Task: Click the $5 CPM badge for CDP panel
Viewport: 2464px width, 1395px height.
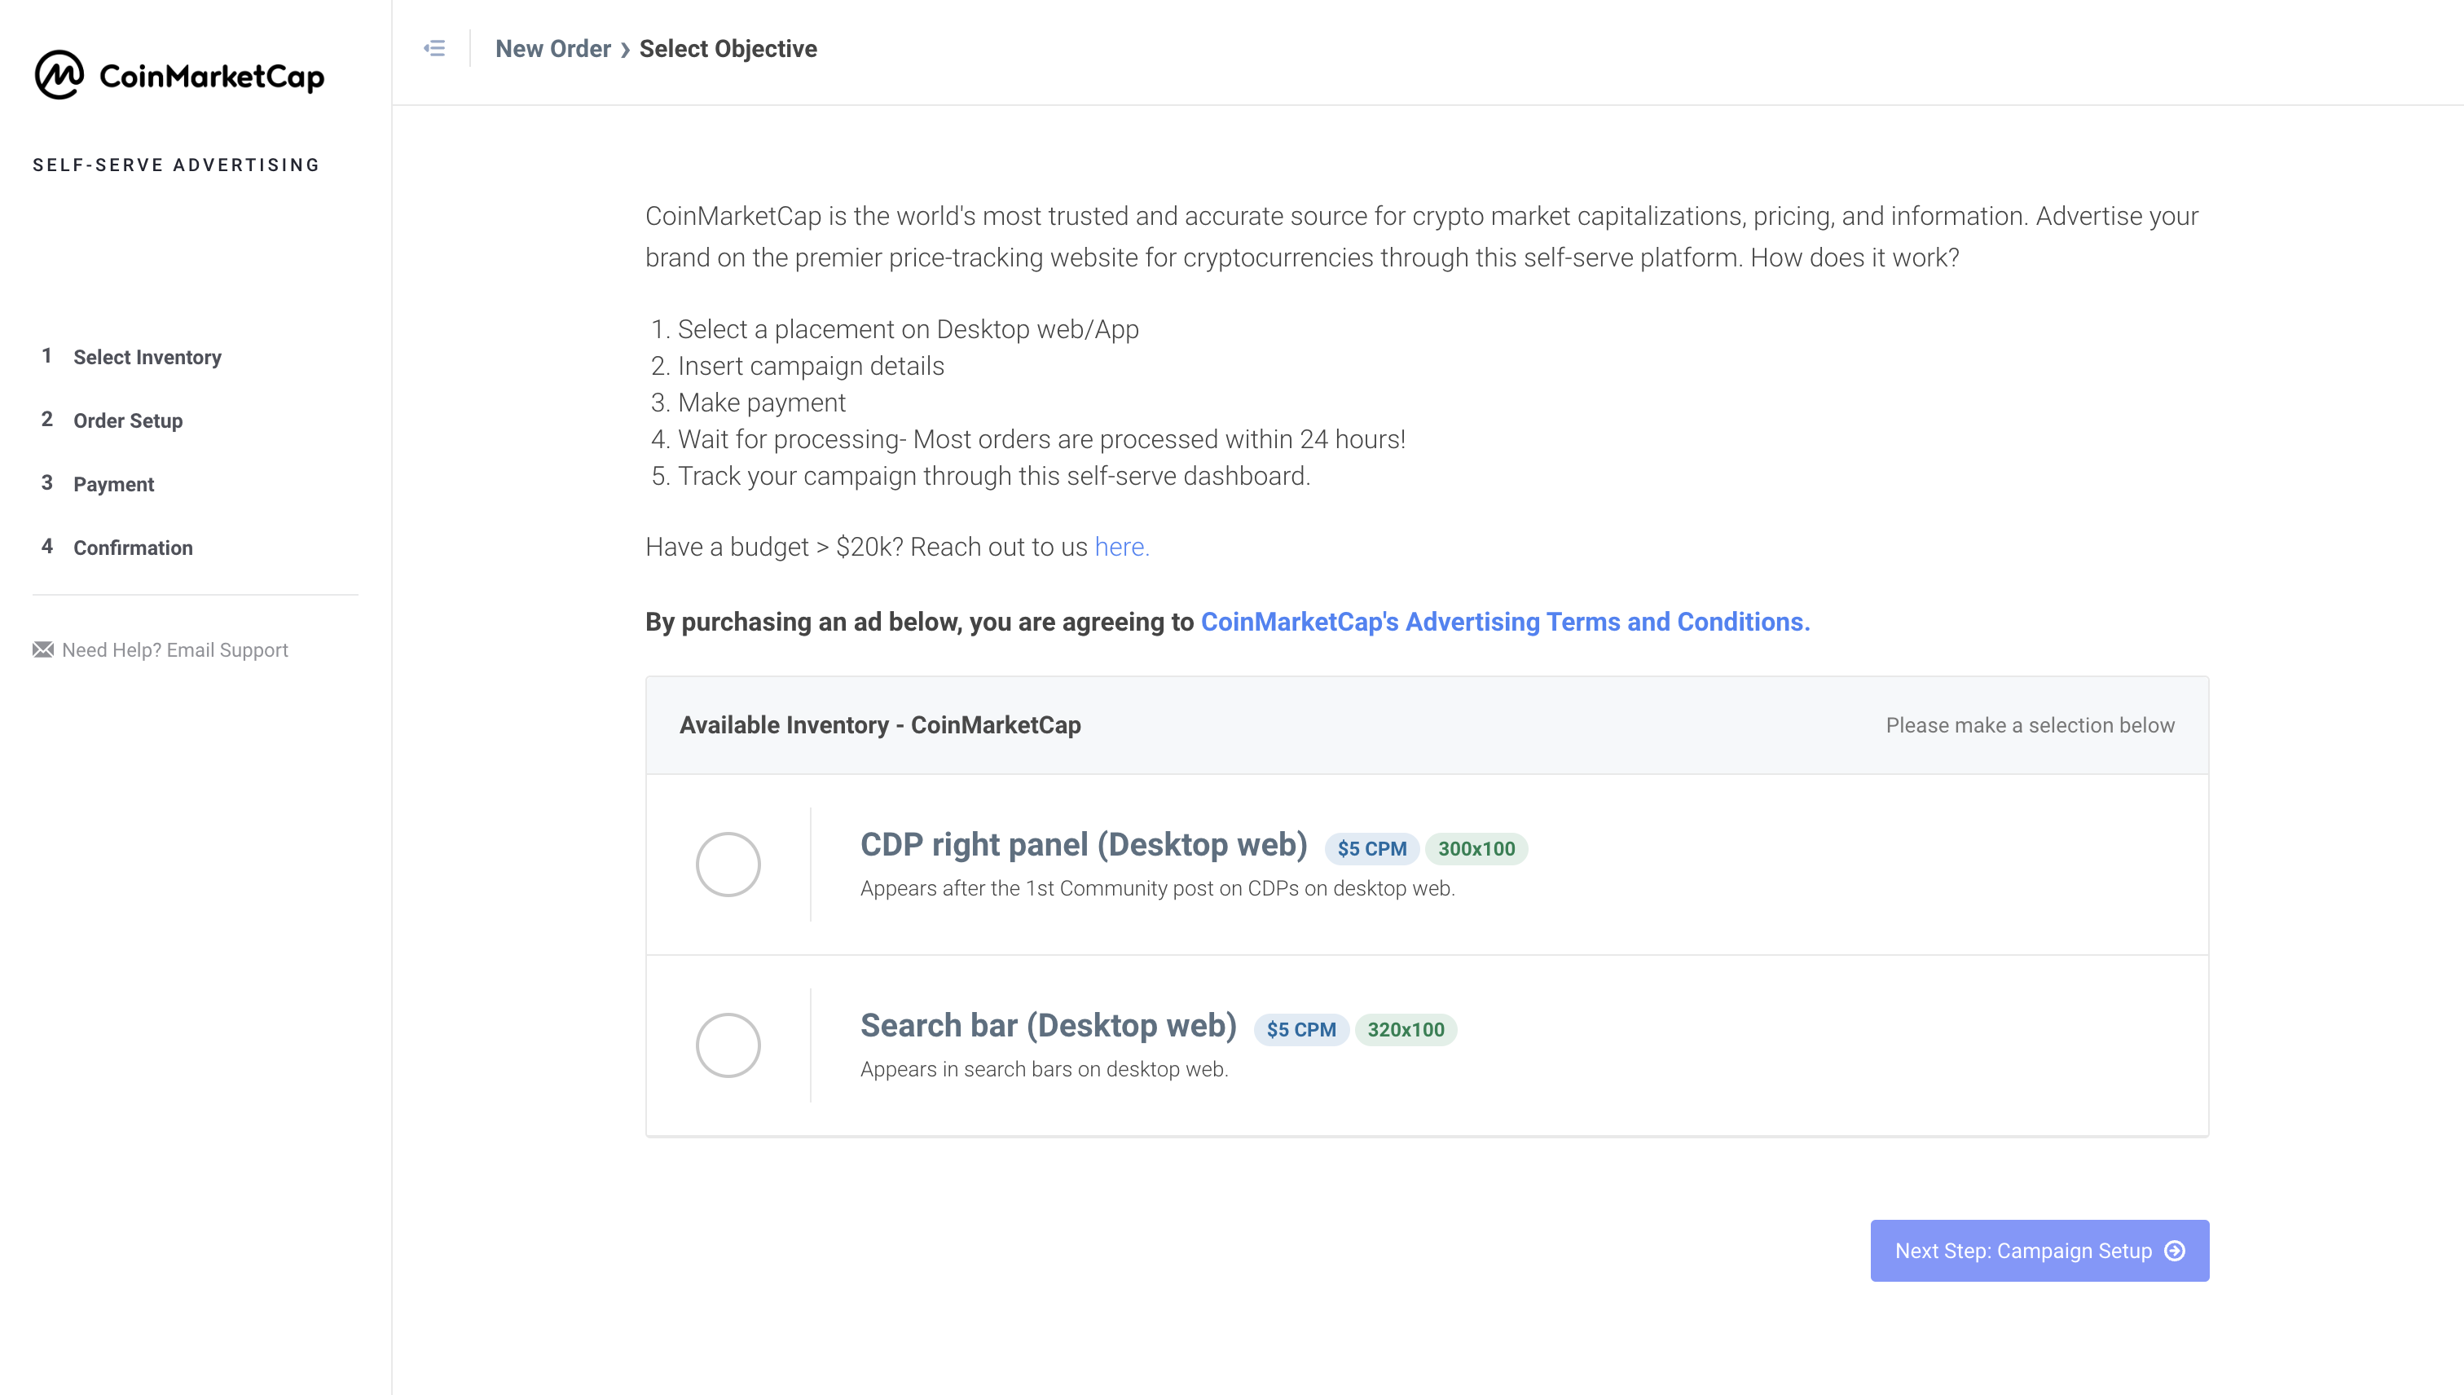Action: tap(1372, 848)
